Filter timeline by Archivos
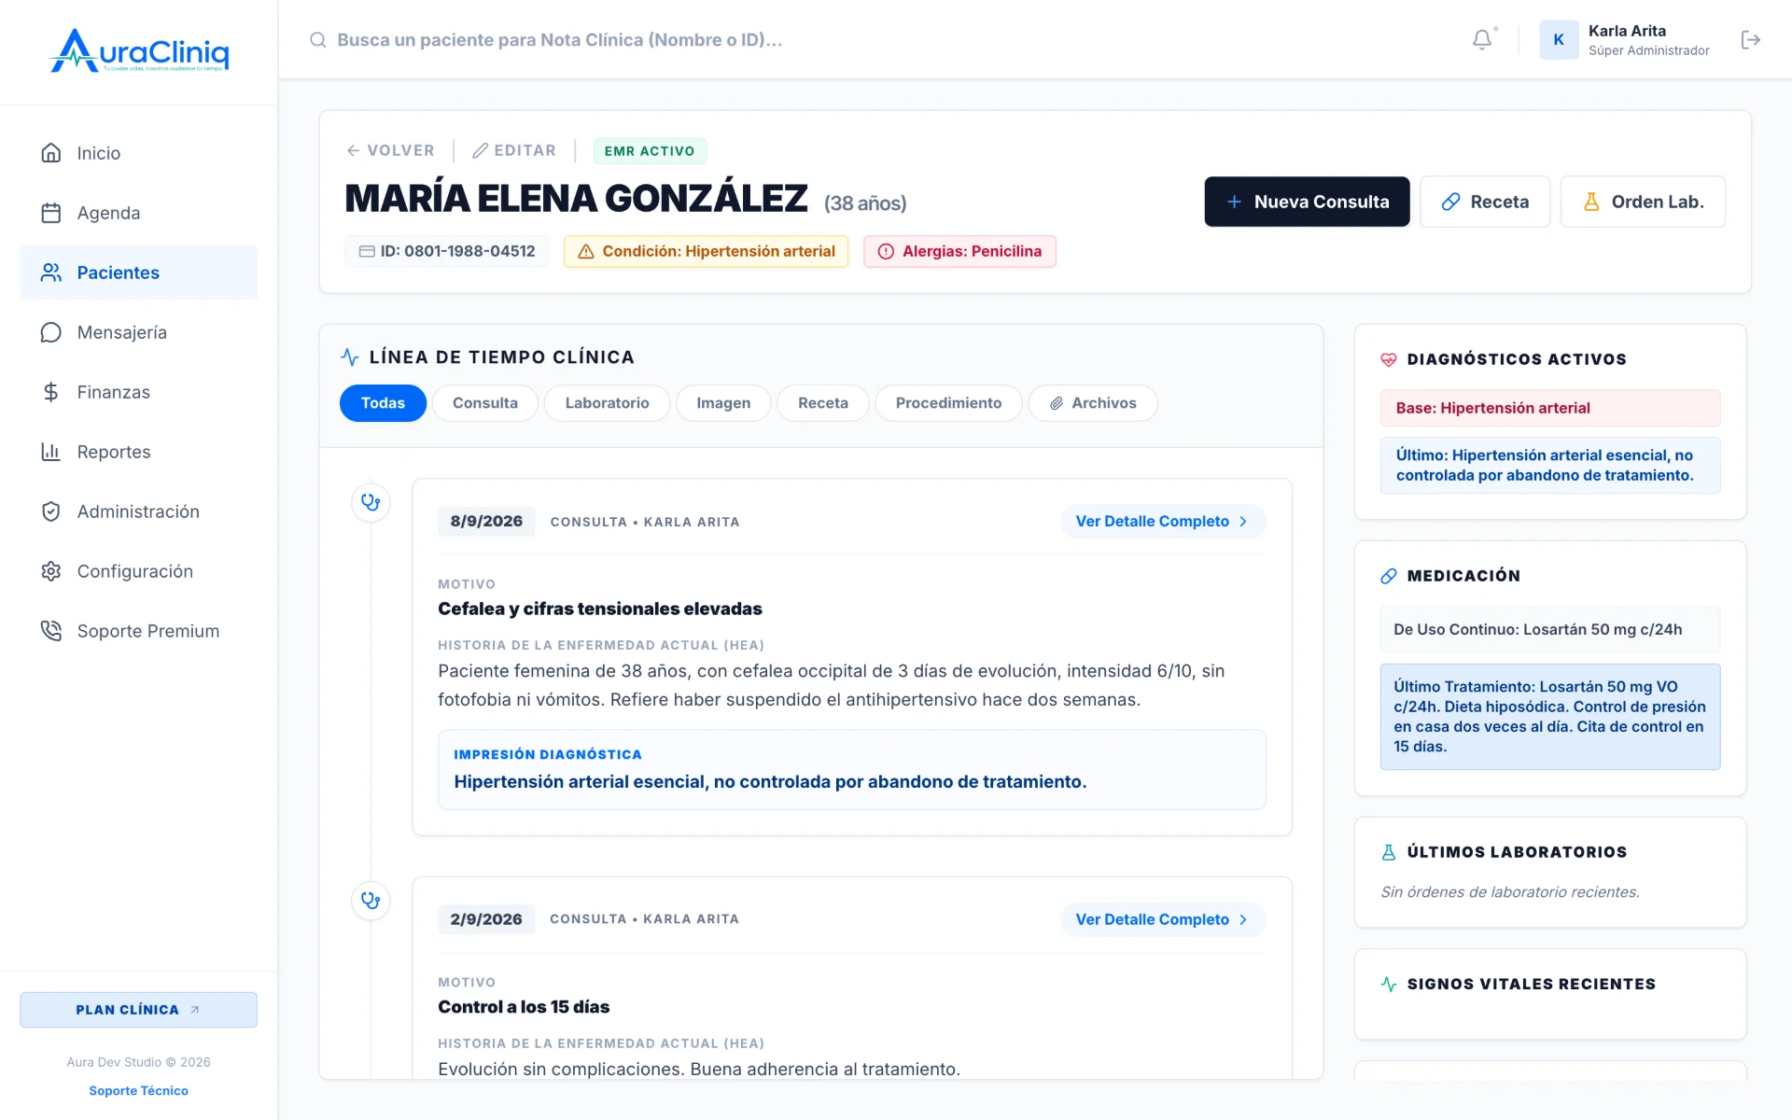The height and width of the screenshot is (1120, 1792). pos(1093,403)
